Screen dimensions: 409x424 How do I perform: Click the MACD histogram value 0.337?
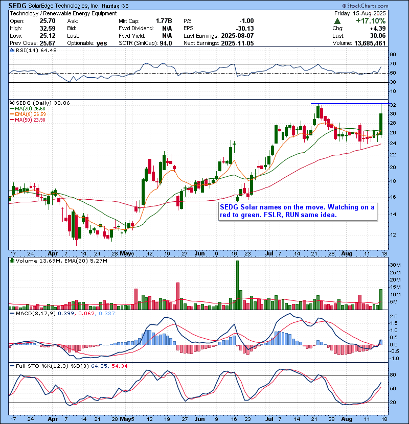click(x=107, y=314)
